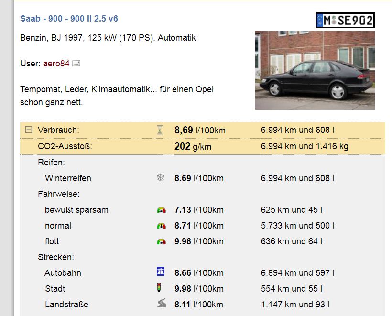Click the bewußt sparsam label
This screenshot has height=316, width=392.
pyautogui.click(x=76, y=210)
